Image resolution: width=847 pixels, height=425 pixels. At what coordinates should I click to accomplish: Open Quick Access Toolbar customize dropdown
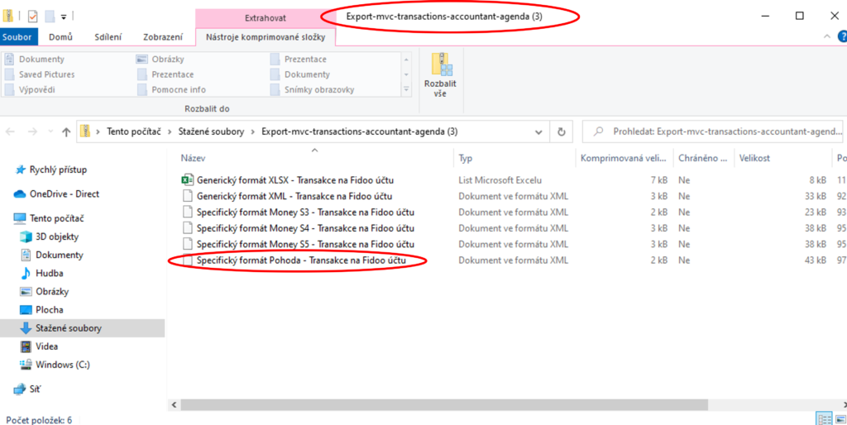click(63, 17)
